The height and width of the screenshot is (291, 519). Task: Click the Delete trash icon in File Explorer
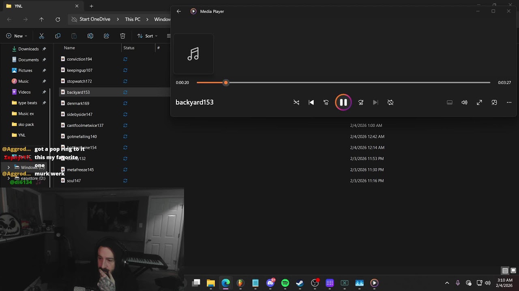click(x=122, y=36)
